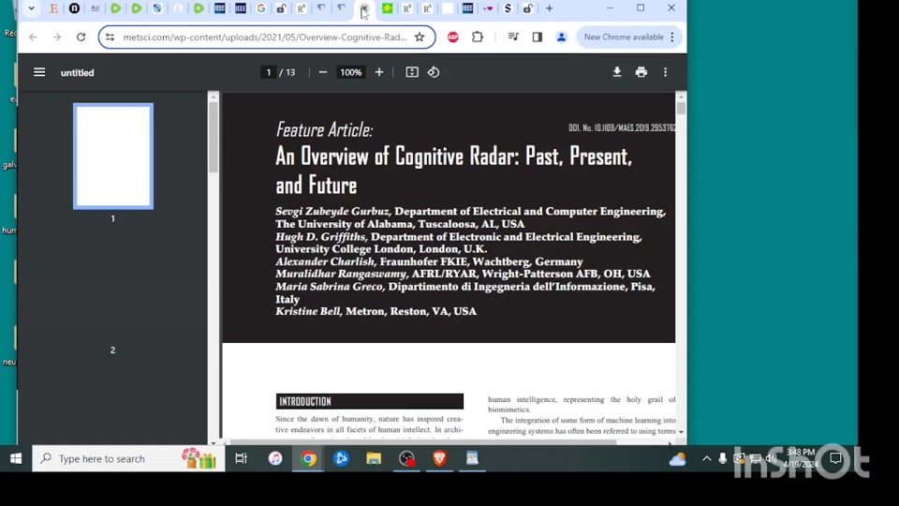899x506 pixels.
Task: Click the Fit to page icon
Action: [x=412, y=72]
